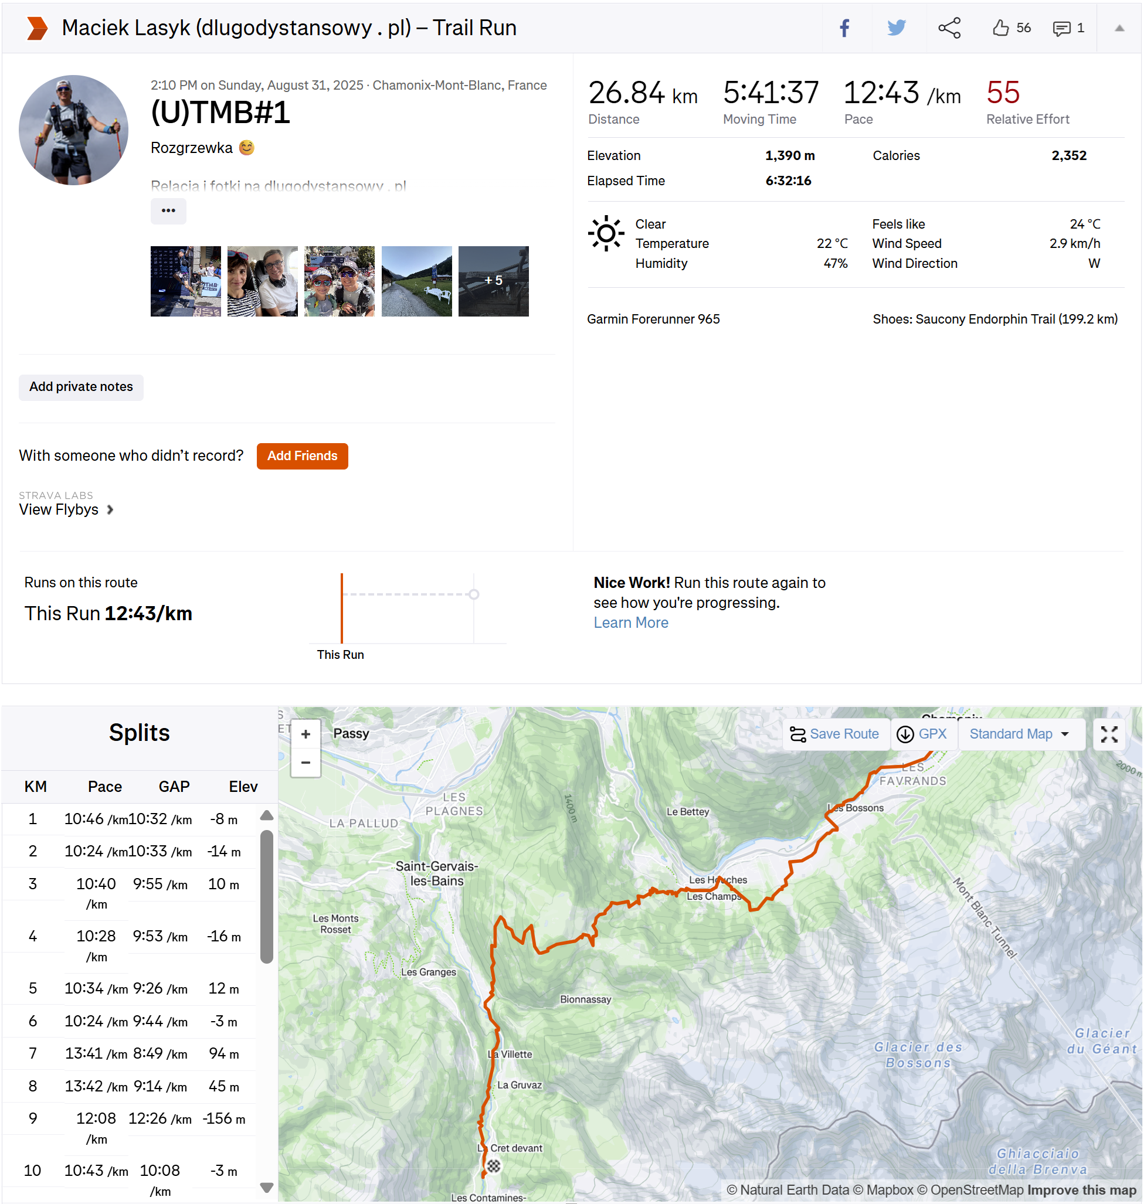Open the generic share icon
The width and height of the screenshot is (1144, 1204).
pos(949,28)
